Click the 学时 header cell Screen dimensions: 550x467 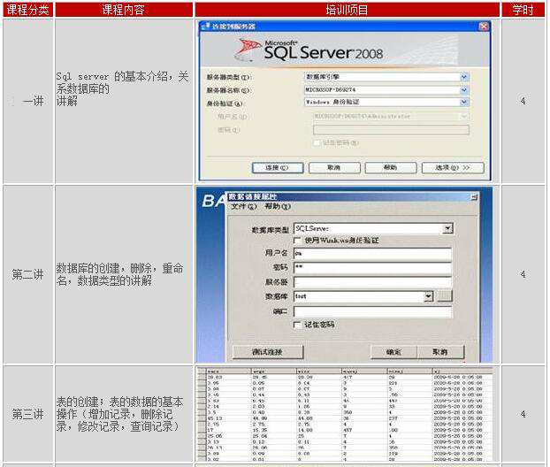[x=523, y=10]
